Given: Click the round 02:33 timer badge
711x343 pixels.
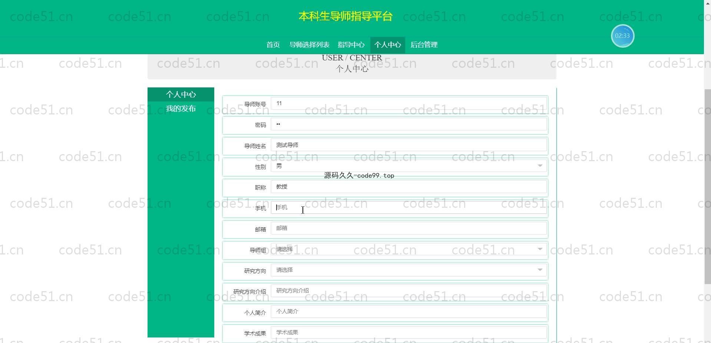Looking at the screenshot, I should (622, 36).
